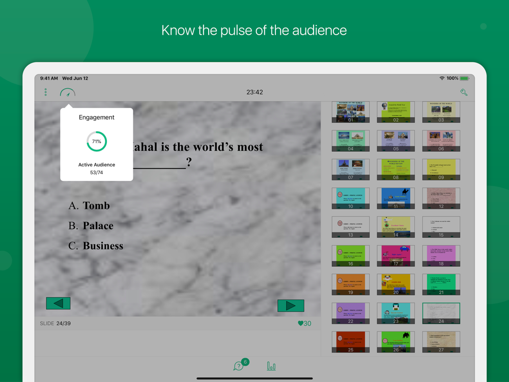Viewport: 509px width, 382px height.
Task: Select answer option "C. Business"
Action: click(96, 246)
